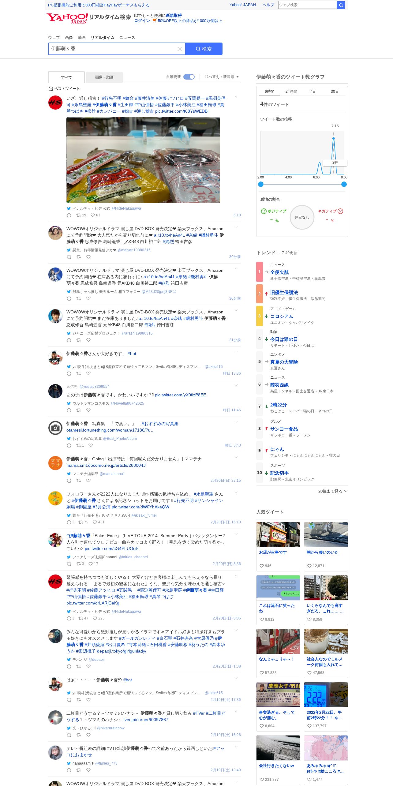Click the Yahoo! JAPAN logo

pyautogui.click(x=67, y=18)
